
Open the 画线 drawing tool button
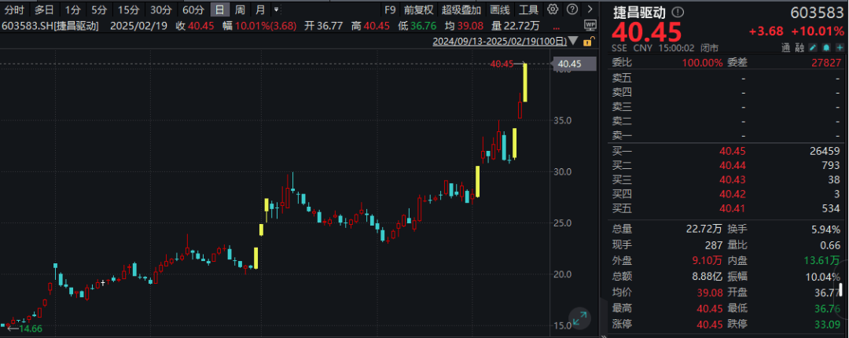click(x=500, y=9)
